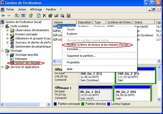Click the tree pane horizontal scrollbar thumb
This screenshot has height=114, width=163.
click(x=22, y=104)
